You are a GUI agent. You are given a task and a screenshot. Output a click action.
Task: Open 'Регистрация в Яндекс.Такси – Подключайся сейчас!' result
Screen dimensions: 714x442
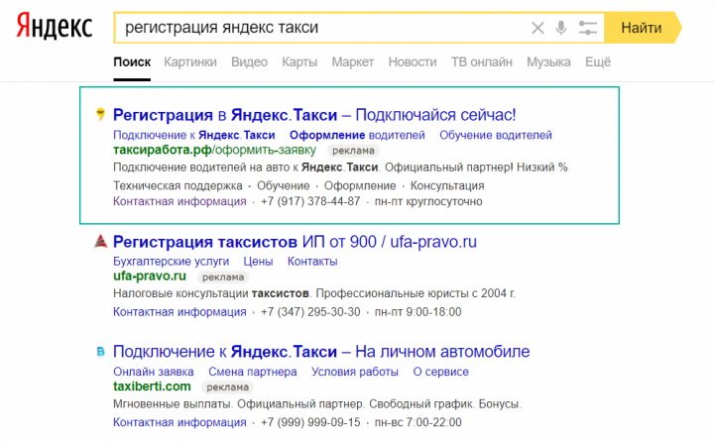pyautogui.click(x=314, y=115)
